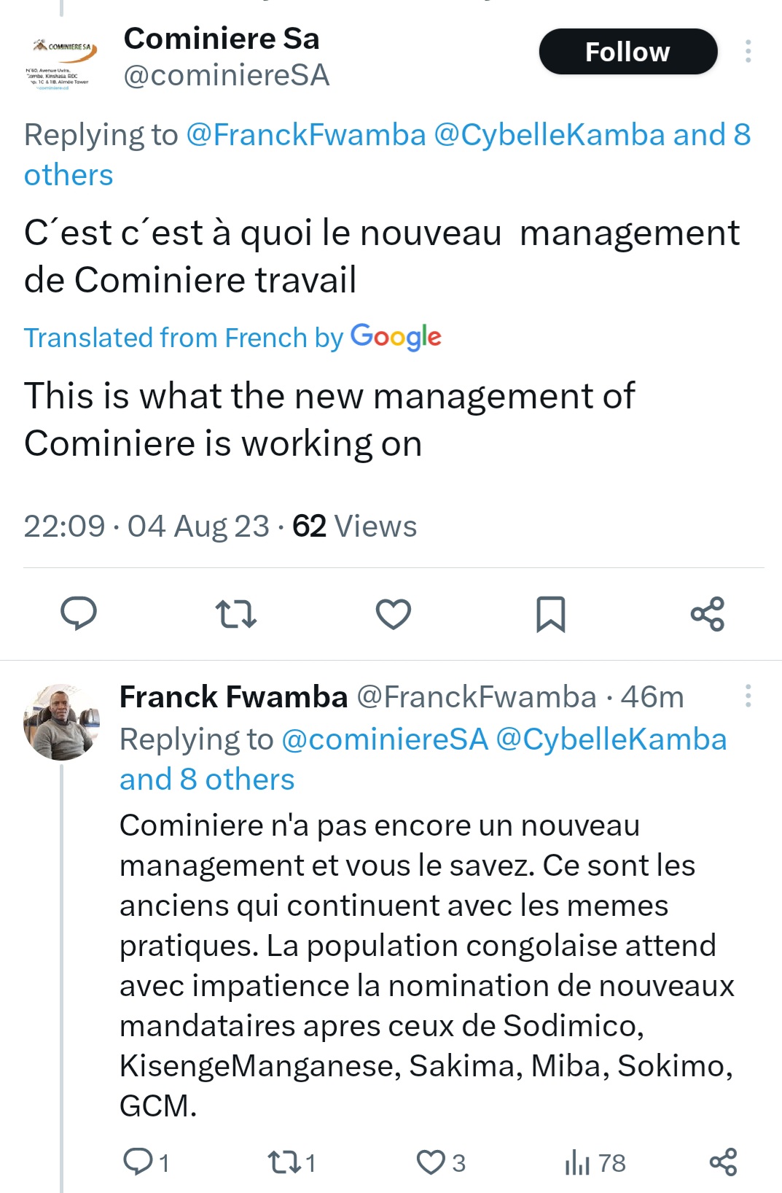View analytics showing 78 views
Image resolution: width=782 pixels, height=1193 pixels.
[x=595, y=1162]
